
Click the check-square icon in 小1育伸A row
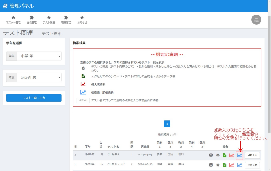[211, 155]
